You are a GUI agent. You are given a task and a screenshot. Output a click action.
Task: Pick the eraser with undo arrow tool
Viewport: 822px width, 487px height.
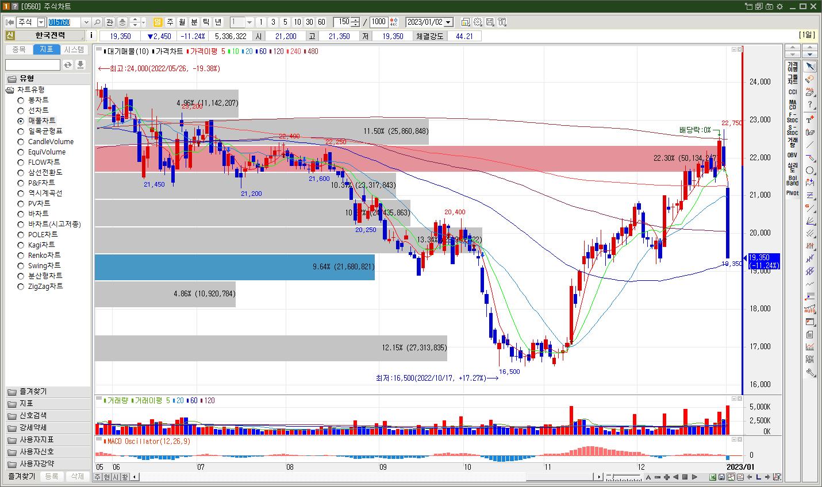coord(810,79)
